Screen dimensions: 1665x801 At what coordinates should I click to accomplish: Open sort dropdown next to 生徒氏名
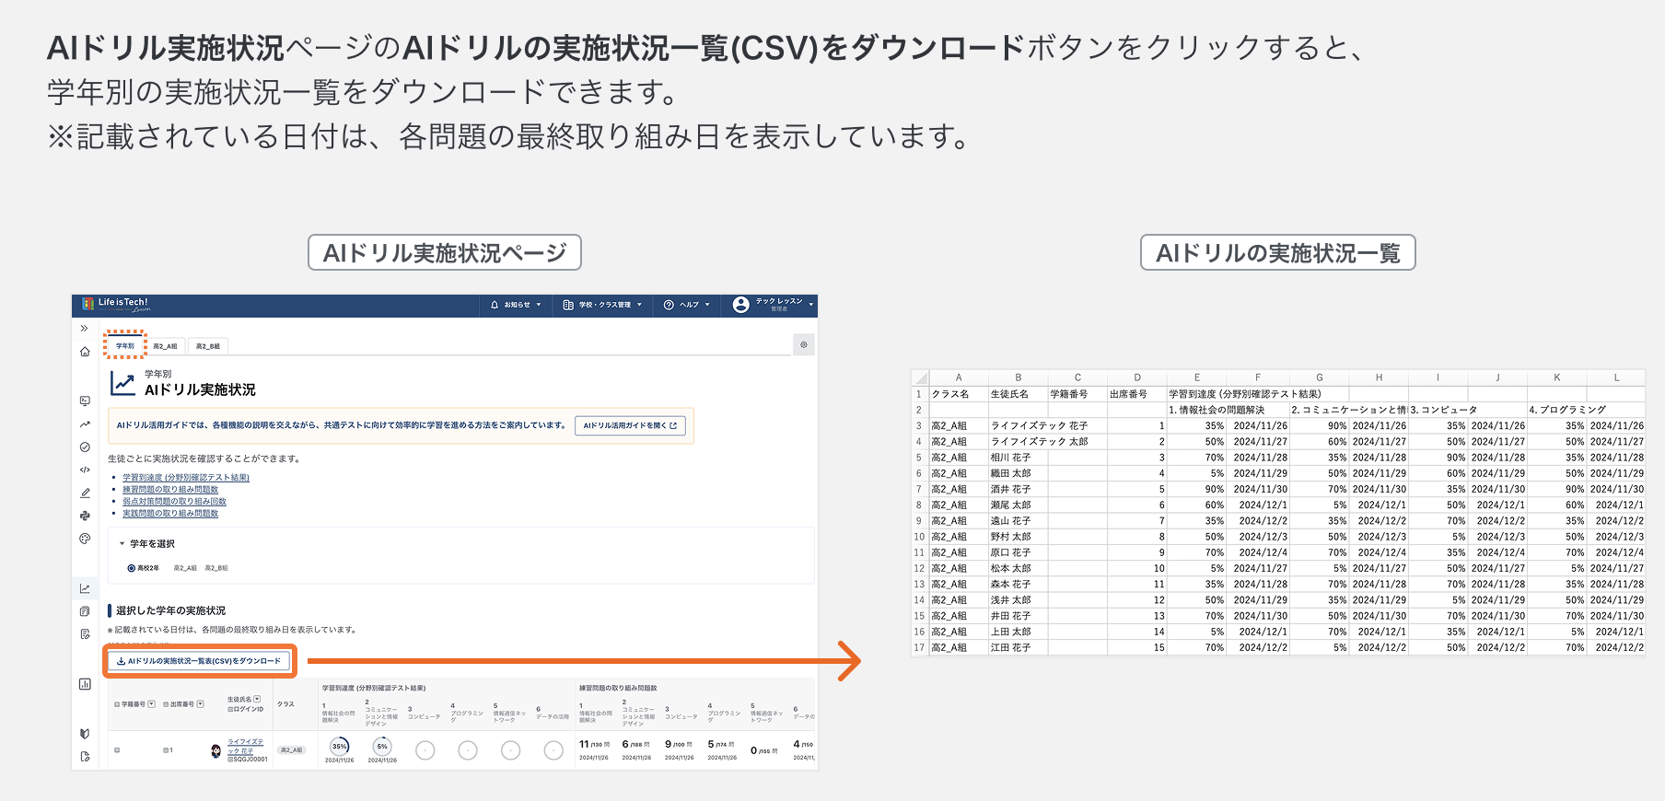257,699
